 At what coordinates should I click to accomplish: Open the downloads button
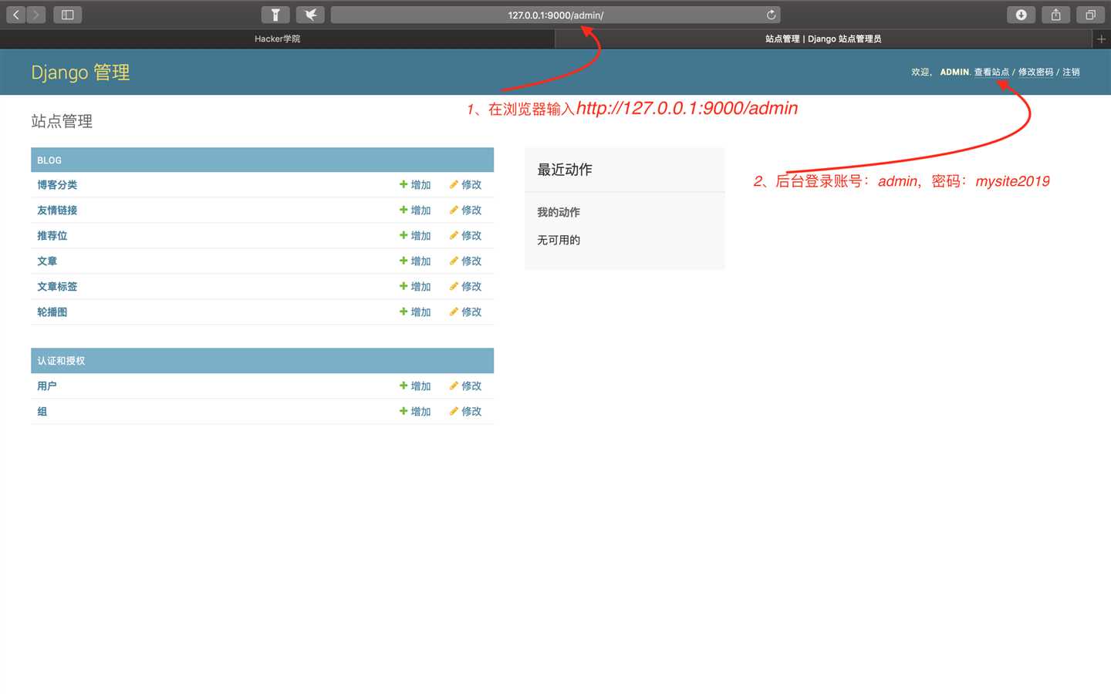(1021, 15)
